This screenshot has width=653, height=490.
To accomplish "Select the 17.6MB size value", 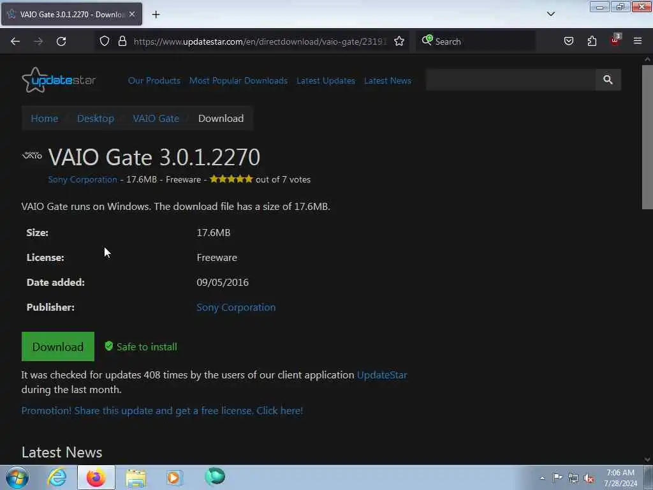I will coord(213,232).
